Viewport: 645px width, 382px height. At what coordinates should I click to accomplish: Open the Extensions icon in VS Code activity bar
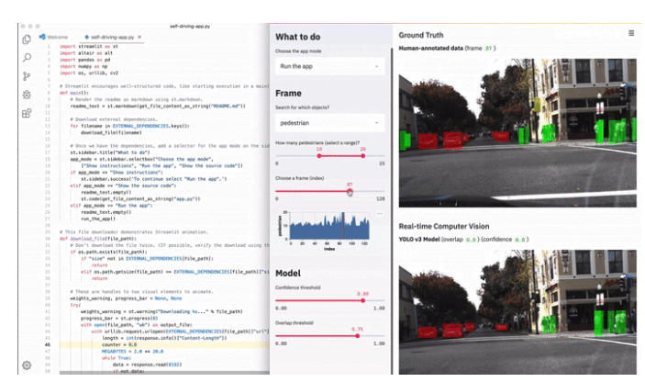[27, 113]
